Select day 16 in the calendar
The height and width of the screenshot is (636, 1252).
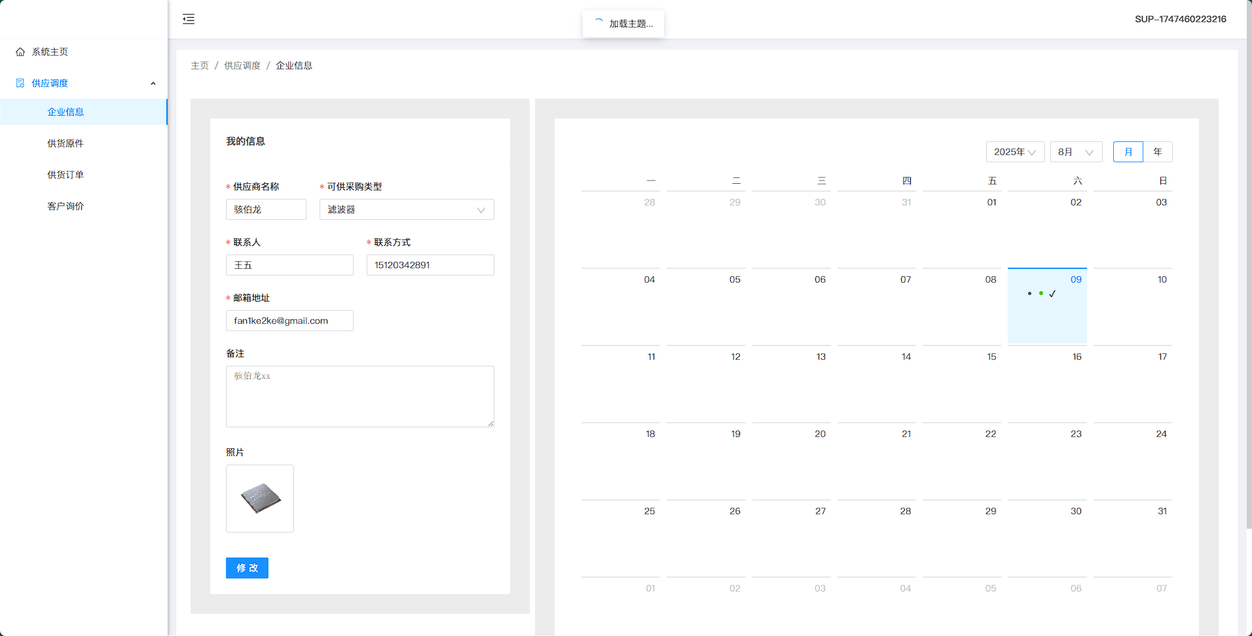pos(1047,383)
